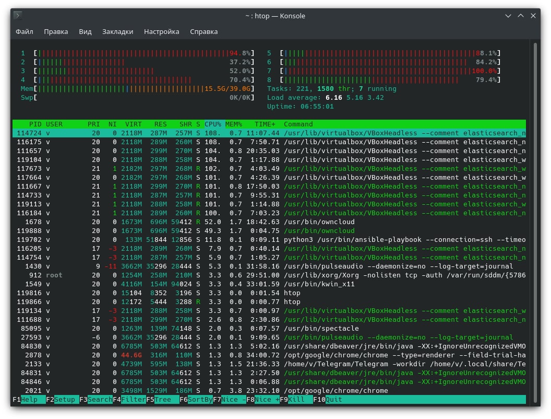
Task: Select the owncloud process PID 1678
Action: click(269, 222)
